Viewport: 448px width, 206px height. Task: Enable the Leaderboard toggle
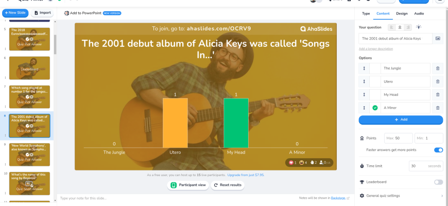click(x=438, y=182)
